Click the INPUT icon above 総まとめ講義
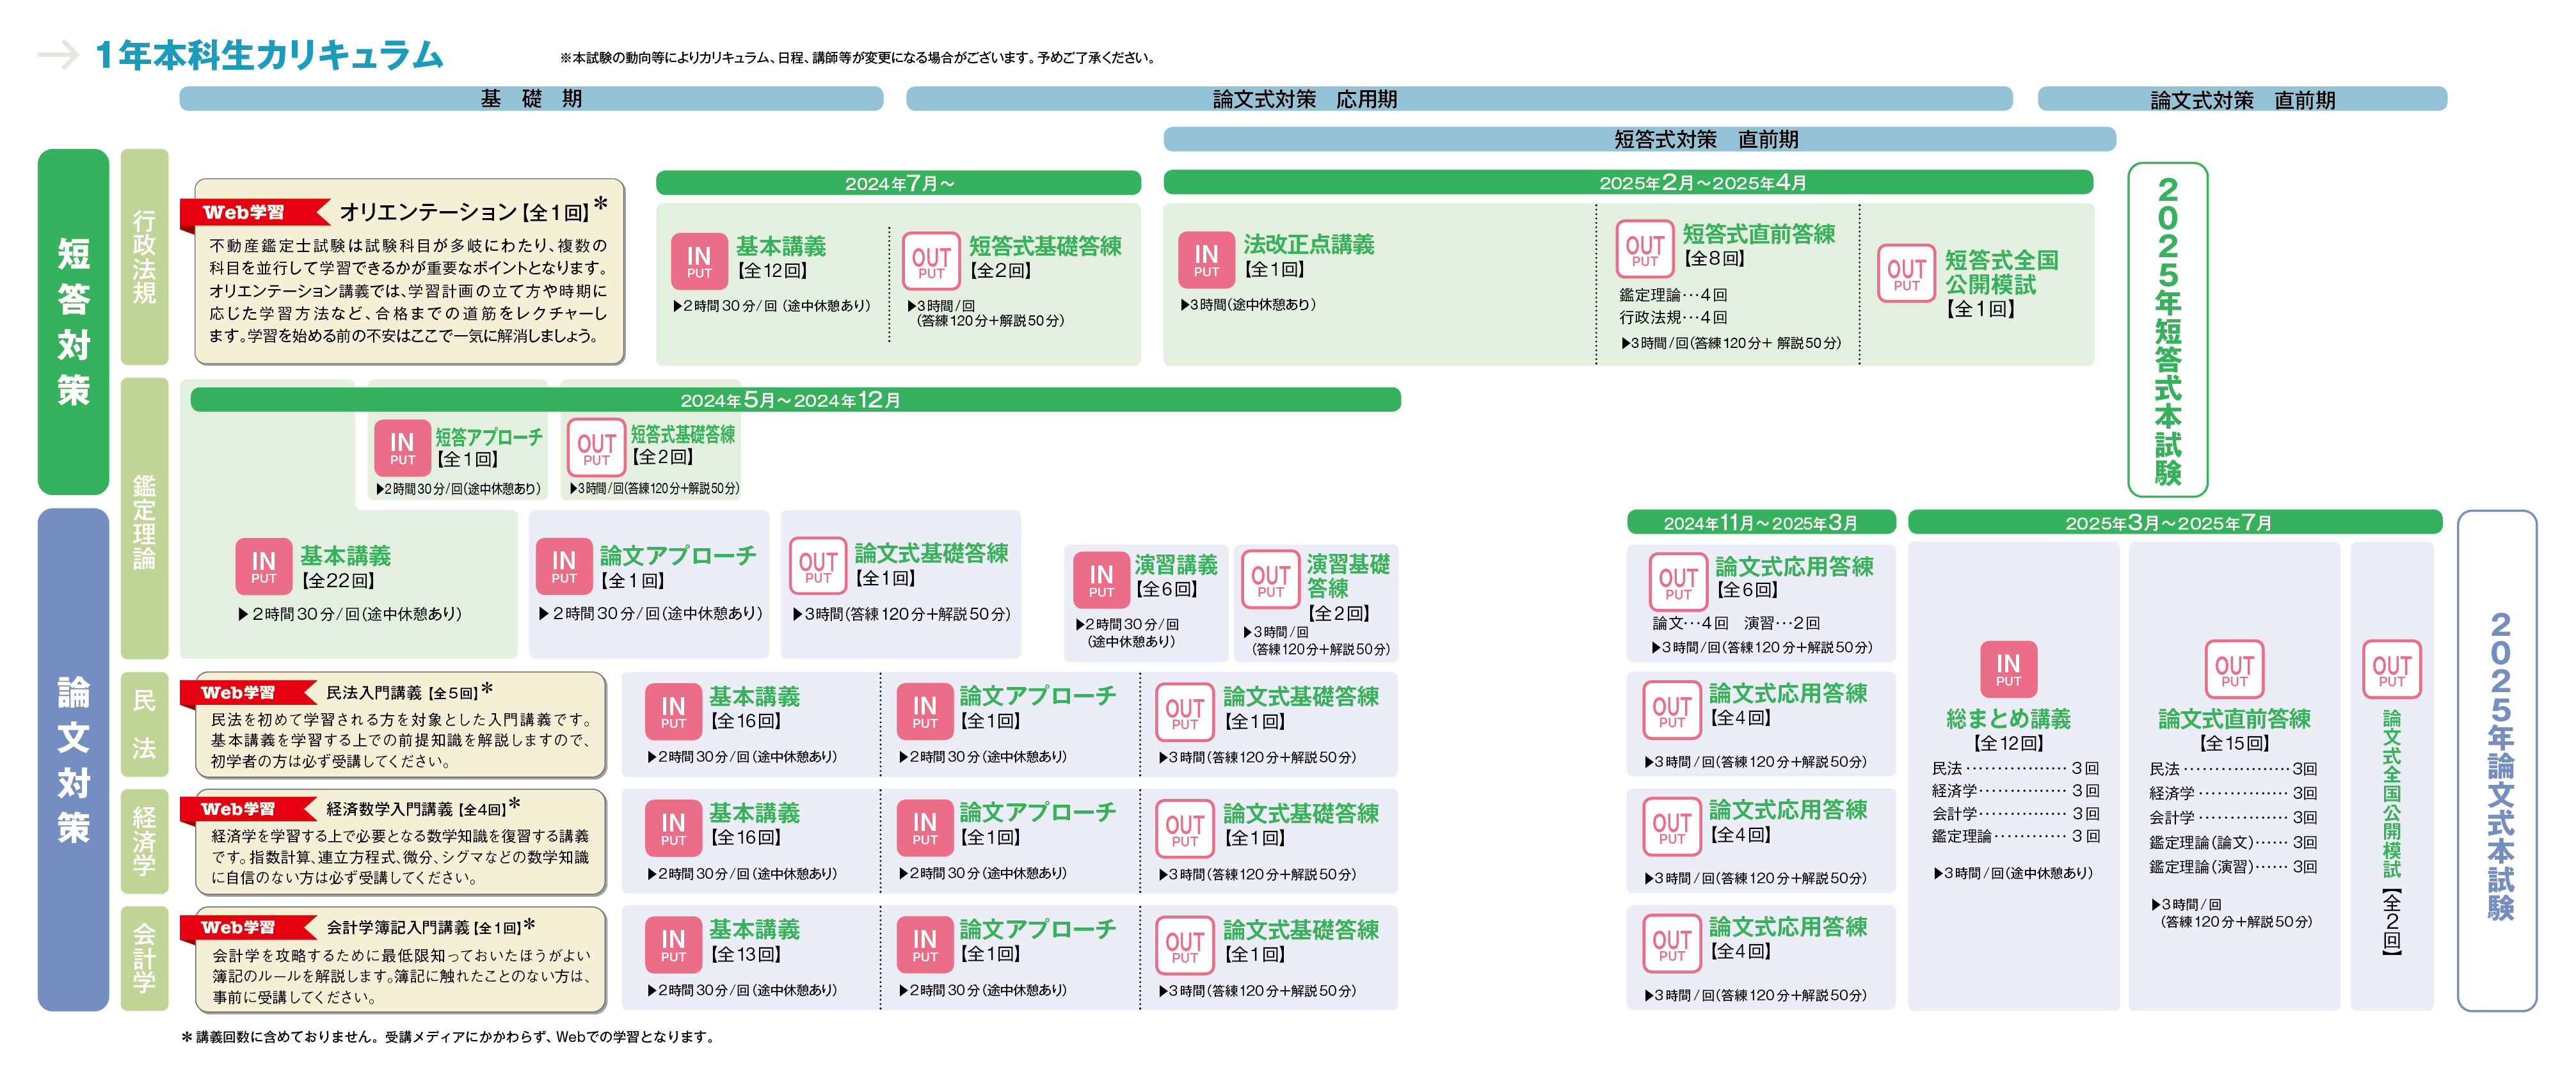The width and height of the screenshot is (2576, 1081). point(2008,669)
